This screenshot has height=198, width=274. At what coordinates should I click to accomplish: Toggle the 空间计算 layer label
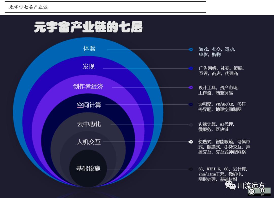tap(89, 104)
